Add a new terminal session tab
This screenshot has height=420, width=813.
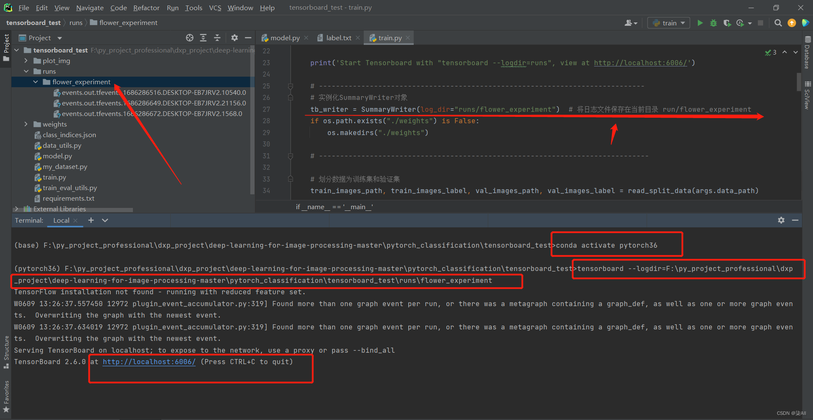[x=91, y=220]
